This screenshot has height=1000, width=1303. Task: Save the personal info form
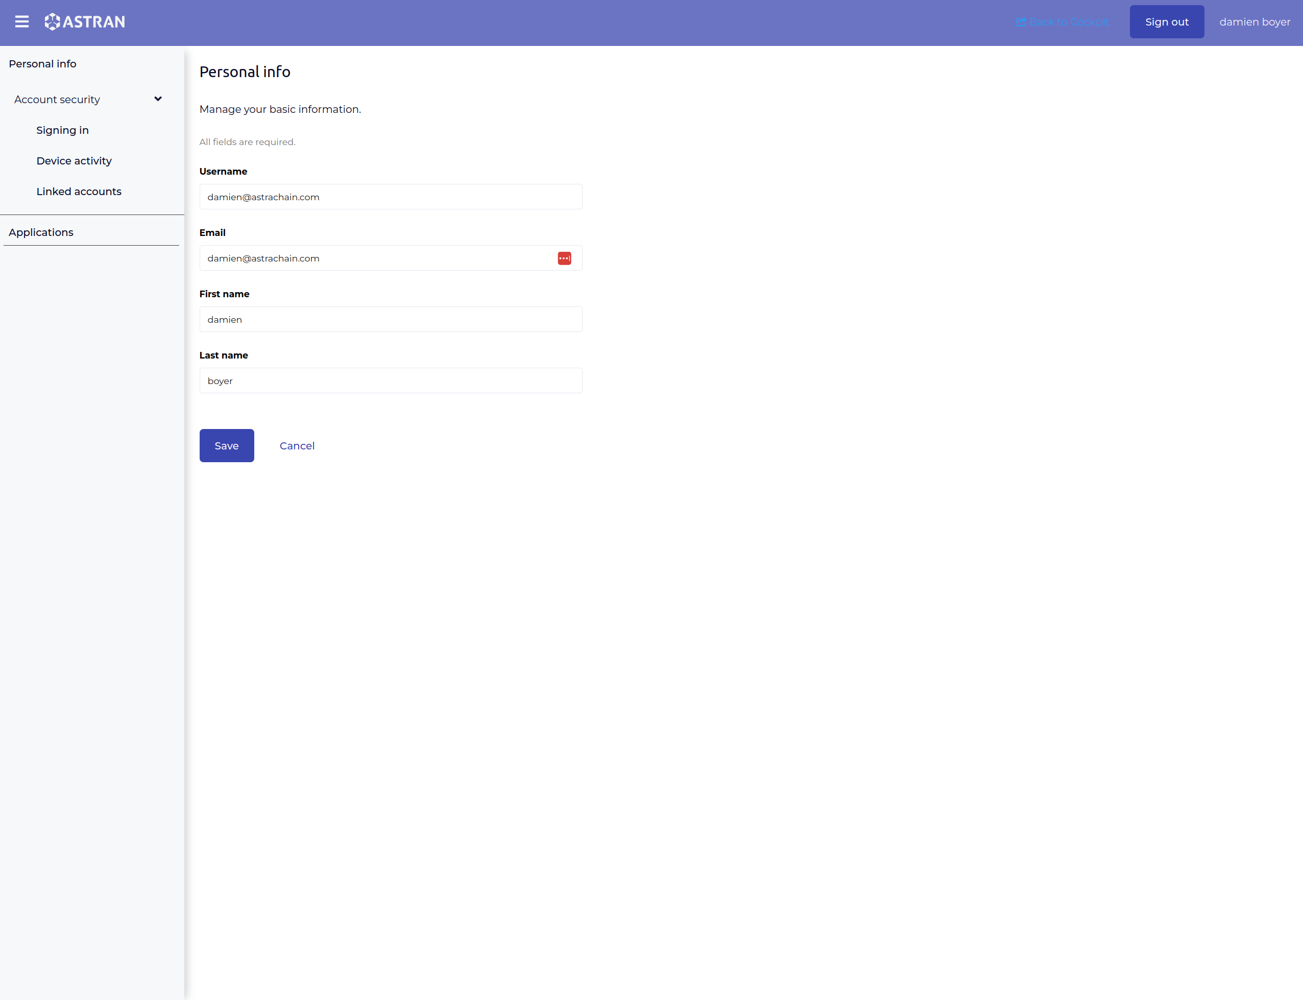tap(227, 445)
